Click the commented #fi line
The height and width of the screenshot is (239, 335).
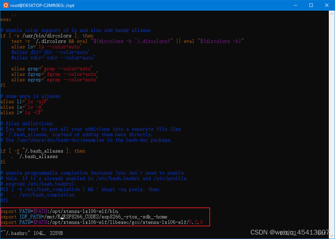pyautogui.click(x=4, y=200)
